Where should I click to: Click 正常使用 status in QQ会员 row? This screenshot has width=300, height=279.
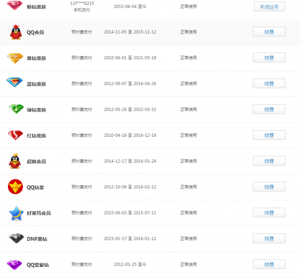188,32
